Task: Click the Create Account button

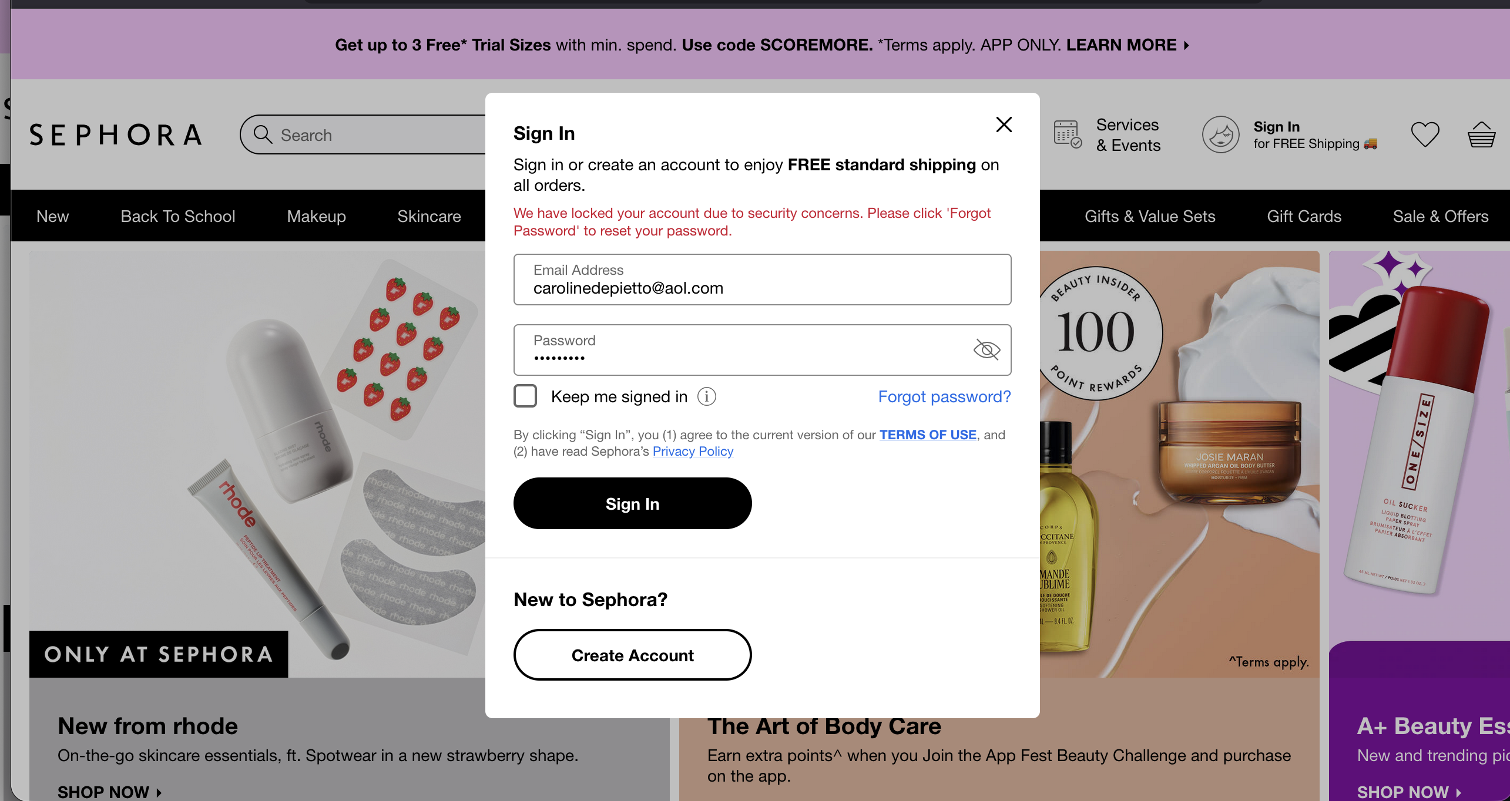Action: click(632, 655)
